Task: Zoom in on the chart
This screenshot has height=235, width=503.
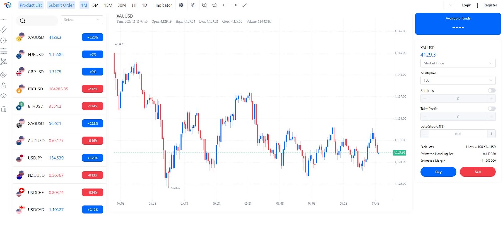Action: pyautogui.click(x=204, y=5)
